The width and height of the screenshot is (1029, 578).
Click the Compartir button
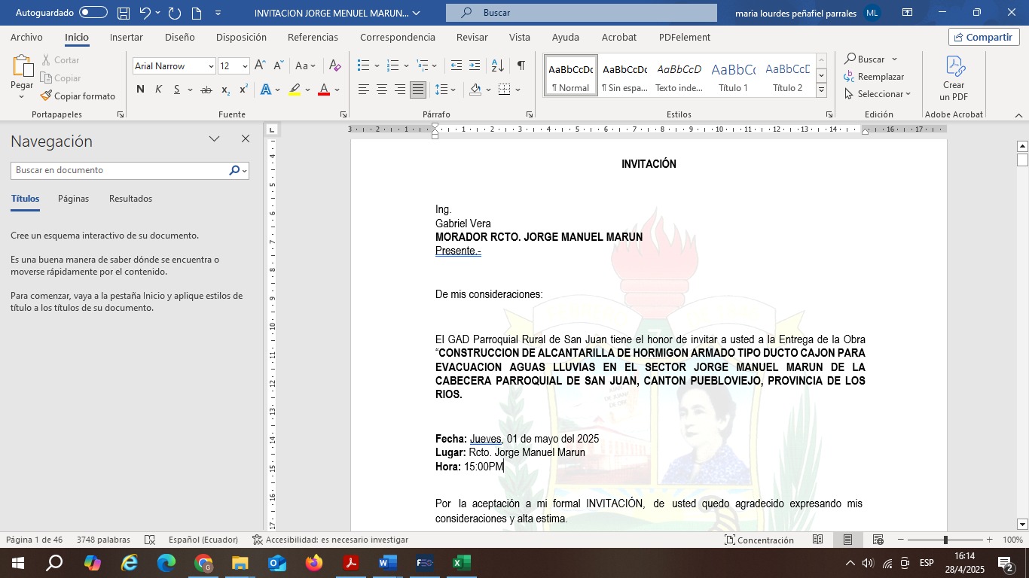tap(984, 37)
